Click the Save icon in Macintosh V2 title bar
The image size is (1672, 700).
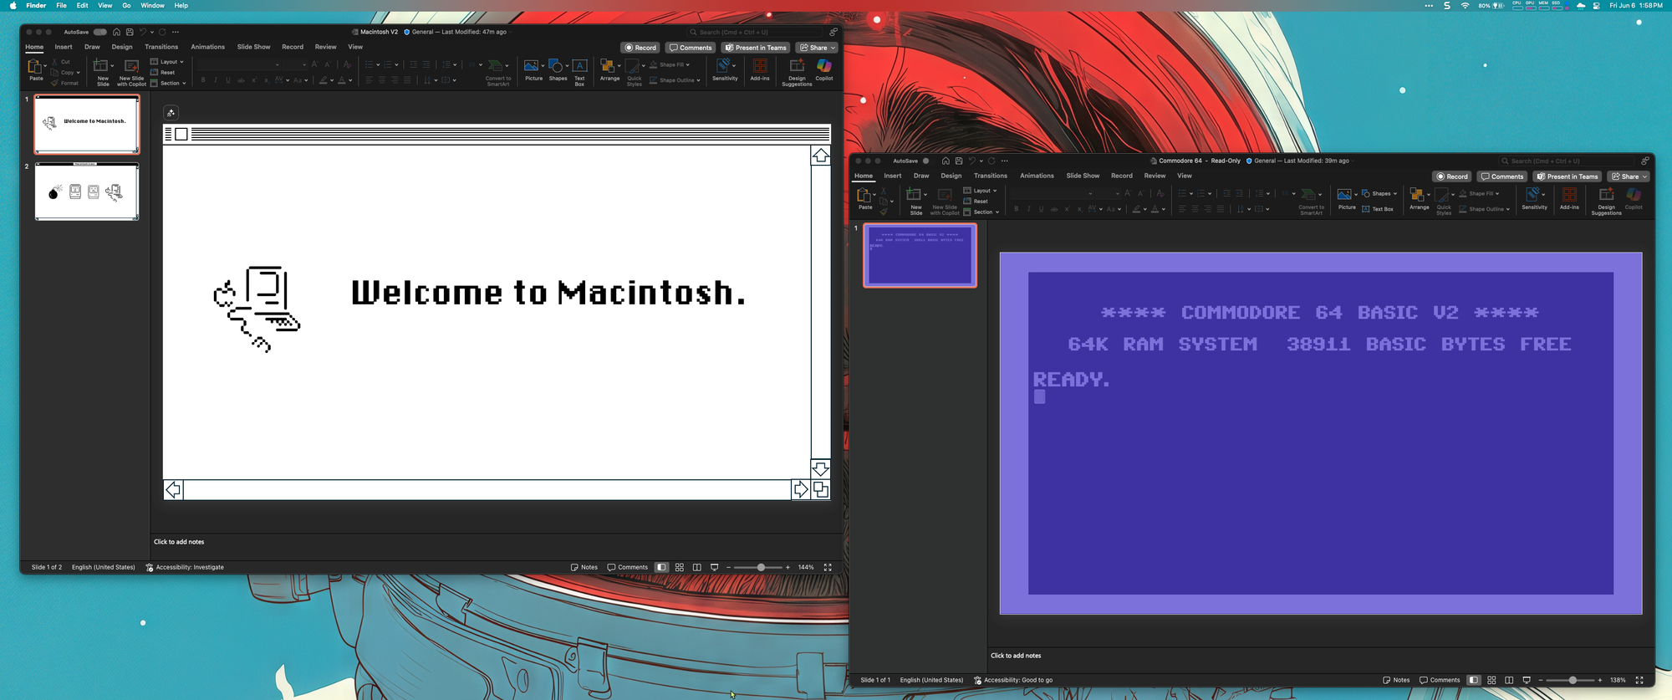click(130, 32)
